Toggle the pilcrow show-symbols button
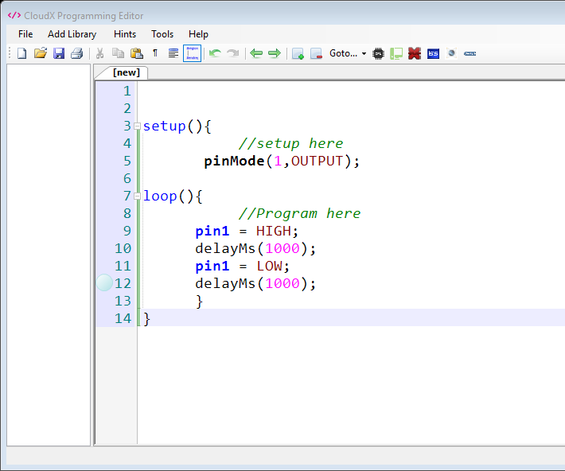The width and height of the screenshot is (565, 471). coord(155,53)
